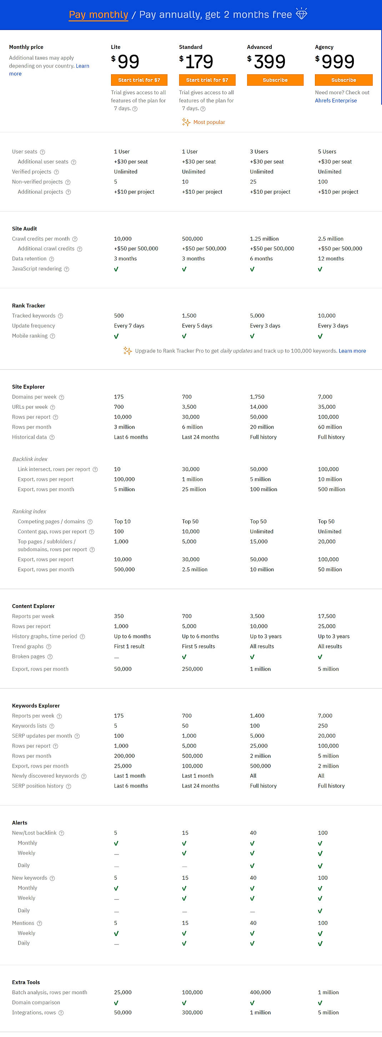Viewport: 382px width, 1037px height.
Task: Start the $7 trial for Standard plan
Action: pos(207,80)
